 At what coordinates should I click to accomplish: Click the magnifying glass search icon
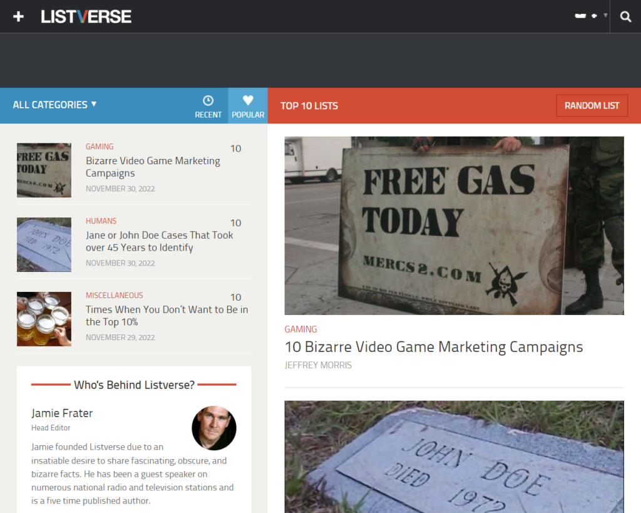click(625, 17)
